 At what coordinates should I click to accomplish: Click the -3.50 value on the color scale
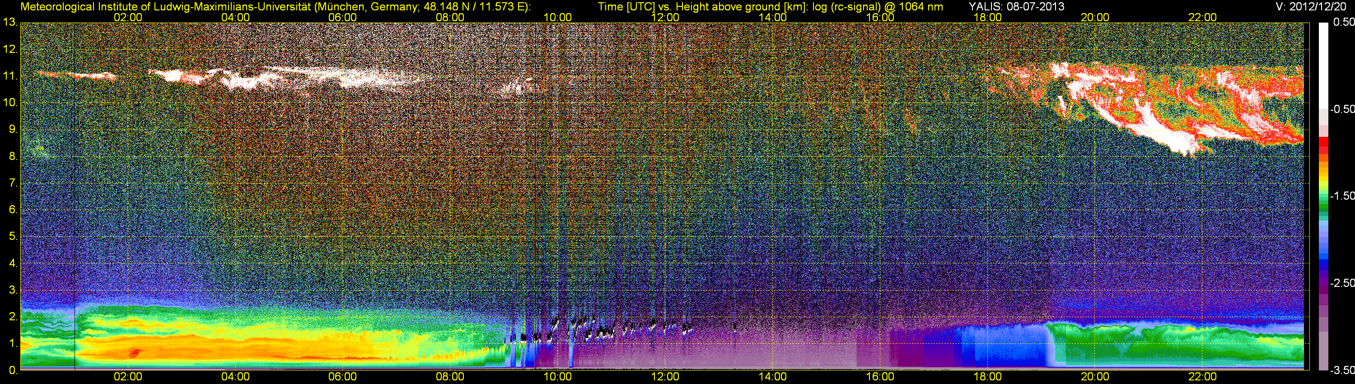1342,370
